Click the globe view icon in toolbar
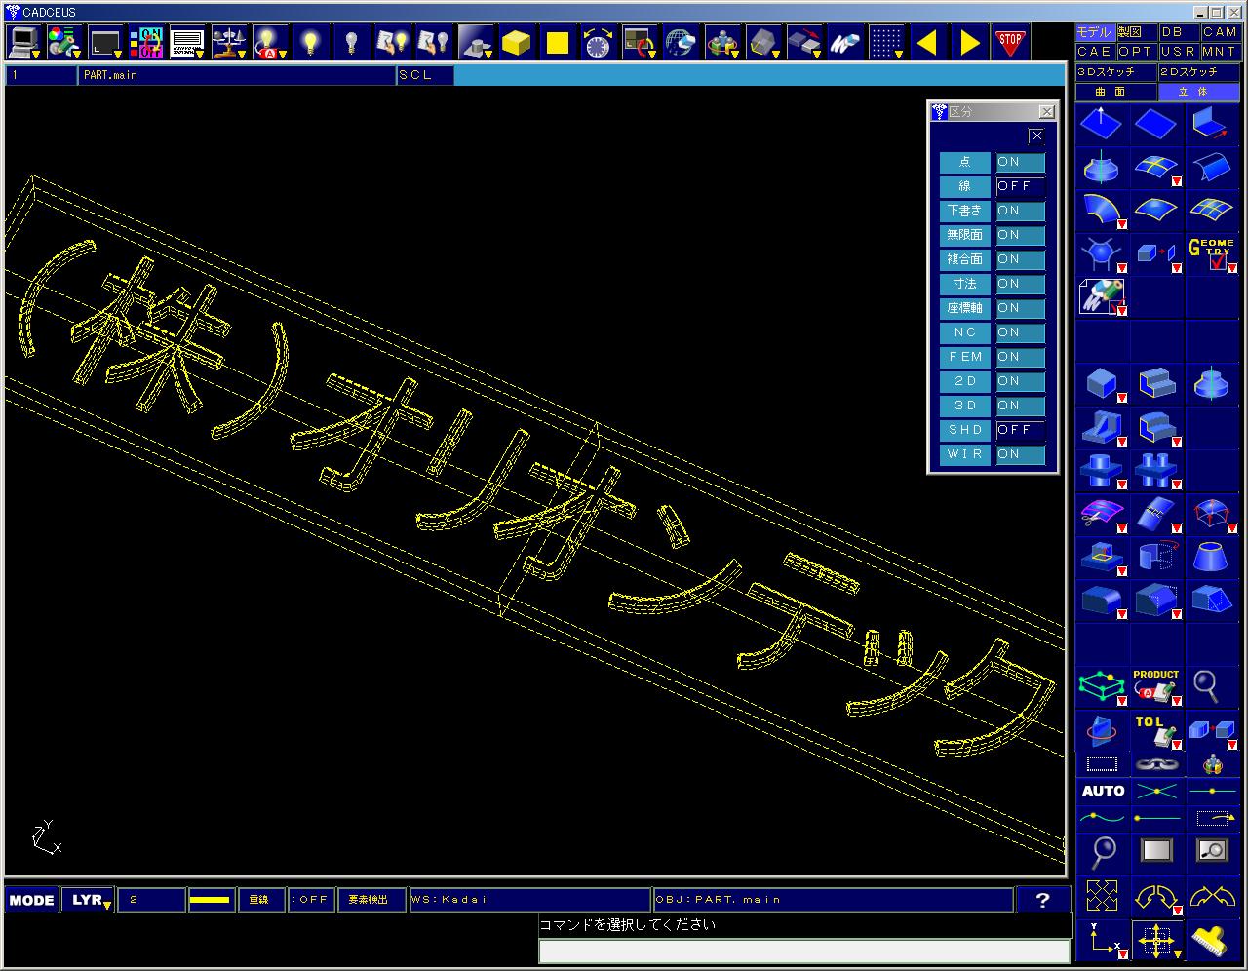Image resolution: width=1248 pixels, height=971 pixels. [681, 42]
